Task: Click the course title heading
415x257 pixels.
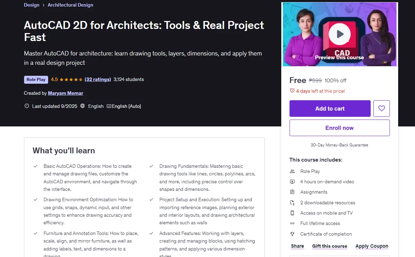Action: pyautogui.click(x=144, y=31)
